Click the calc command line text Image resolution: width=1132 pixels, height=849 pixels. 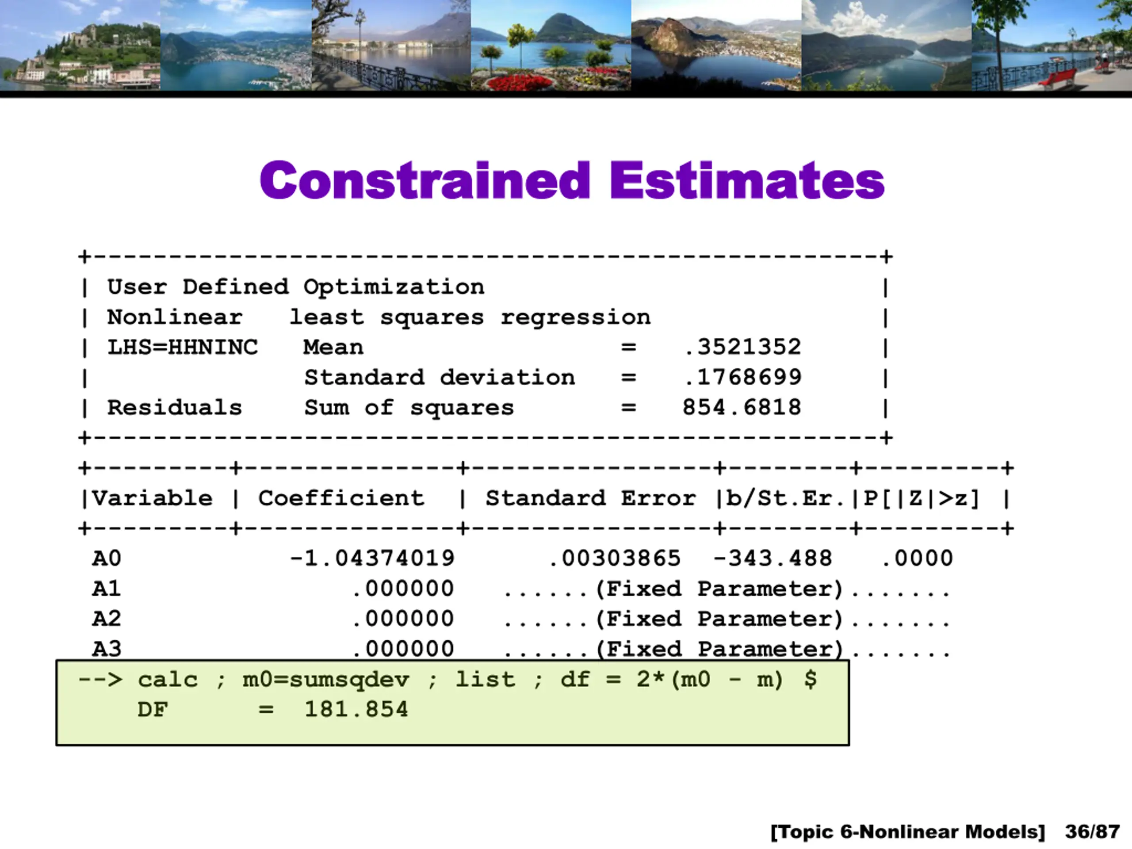[x=447, y=680]
